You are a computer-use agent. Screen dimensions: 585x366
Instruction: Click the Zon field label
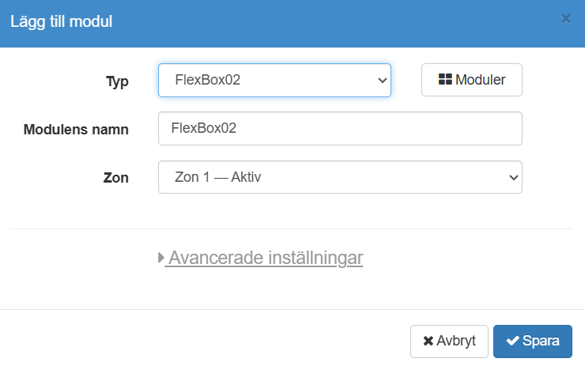pyautogui.click(x=117, y=178)
